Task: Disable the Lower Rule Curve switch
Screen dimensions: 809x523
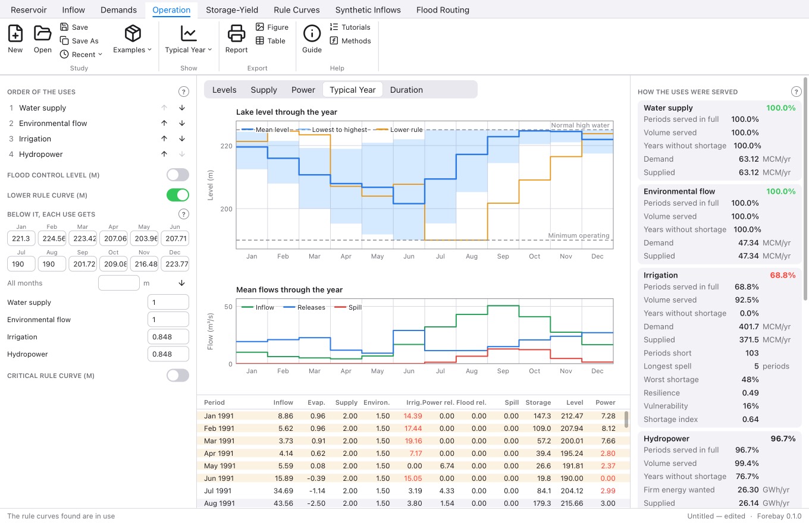Action: pos(178,195)
